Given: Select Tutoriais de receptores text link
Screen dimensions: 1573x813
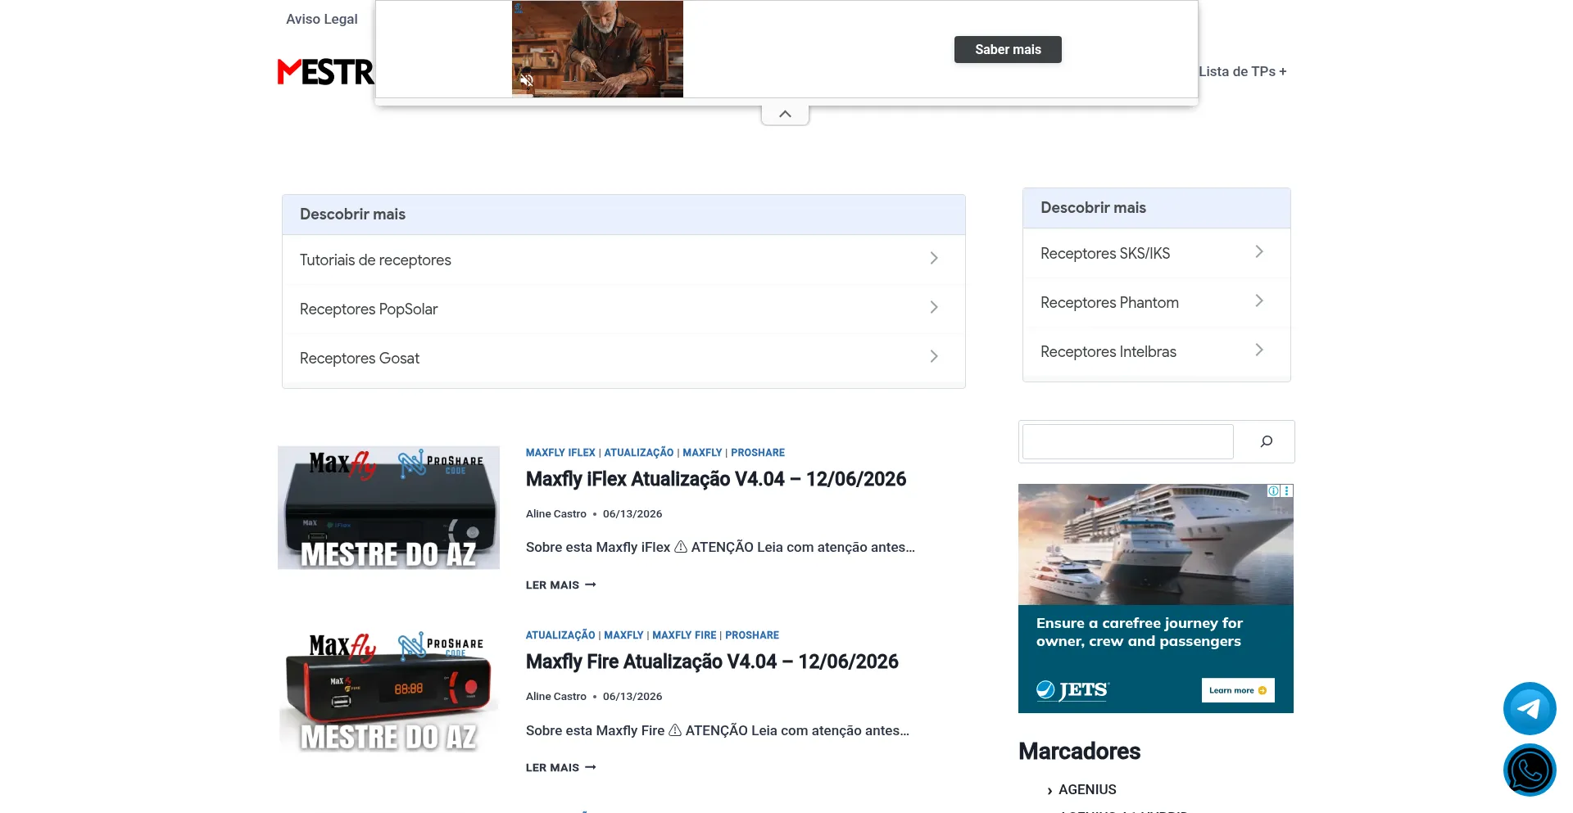Looking at the screenshot, I should click(x=375, y=260).
